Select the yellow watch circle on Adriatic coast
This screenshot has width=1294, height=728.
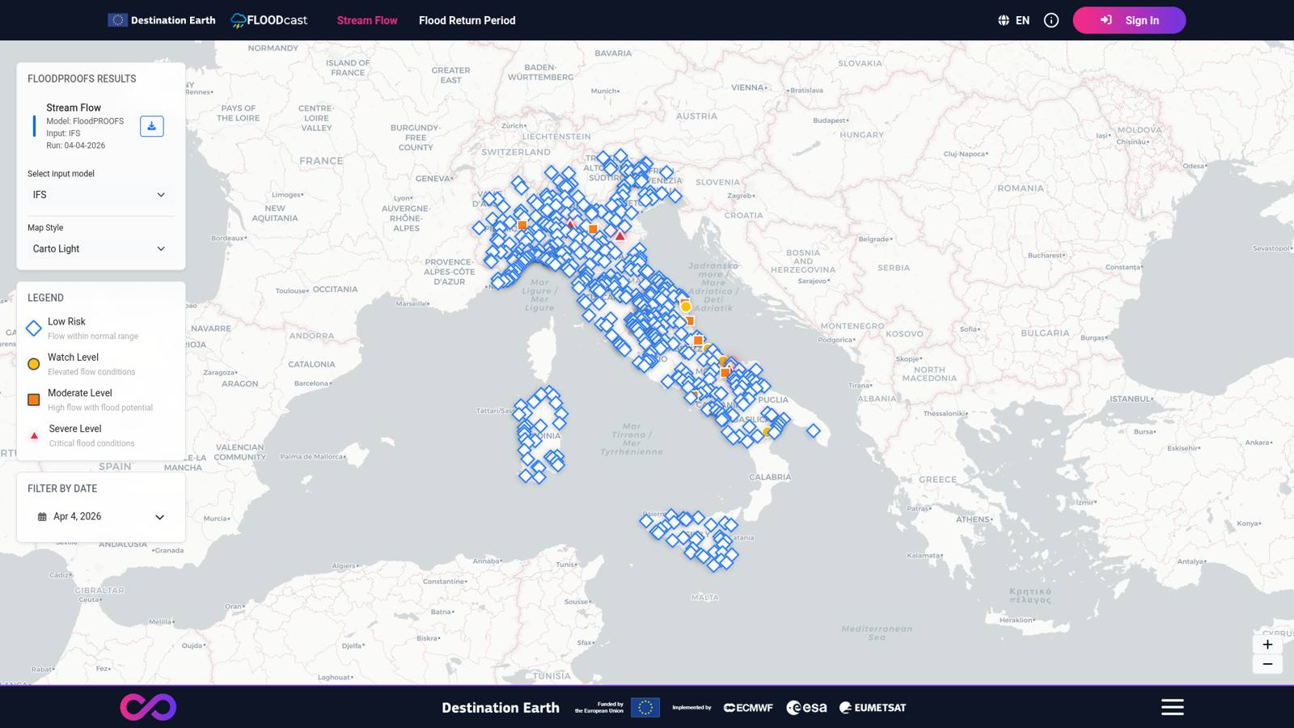(x=686, y=307)
